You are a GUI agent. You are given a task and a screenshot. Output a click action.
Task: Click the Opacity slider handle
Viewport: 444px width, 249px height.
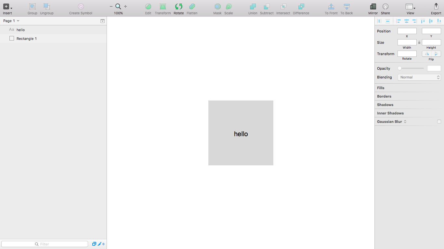point(399,68)
